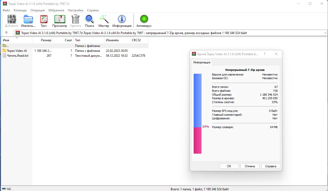Open the Информация info icon
This screenshot has width=328, height=191.
pos(122,19)
